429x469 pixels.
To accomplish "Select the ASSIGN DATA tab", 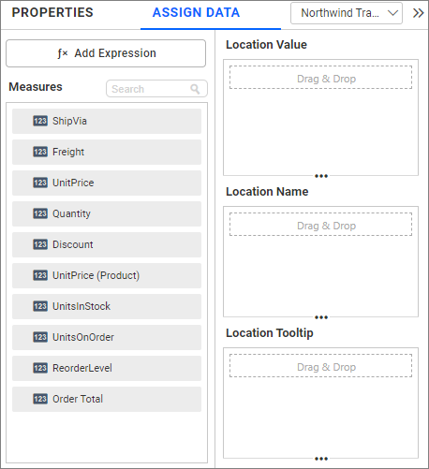I will click(x=196, y=13).
